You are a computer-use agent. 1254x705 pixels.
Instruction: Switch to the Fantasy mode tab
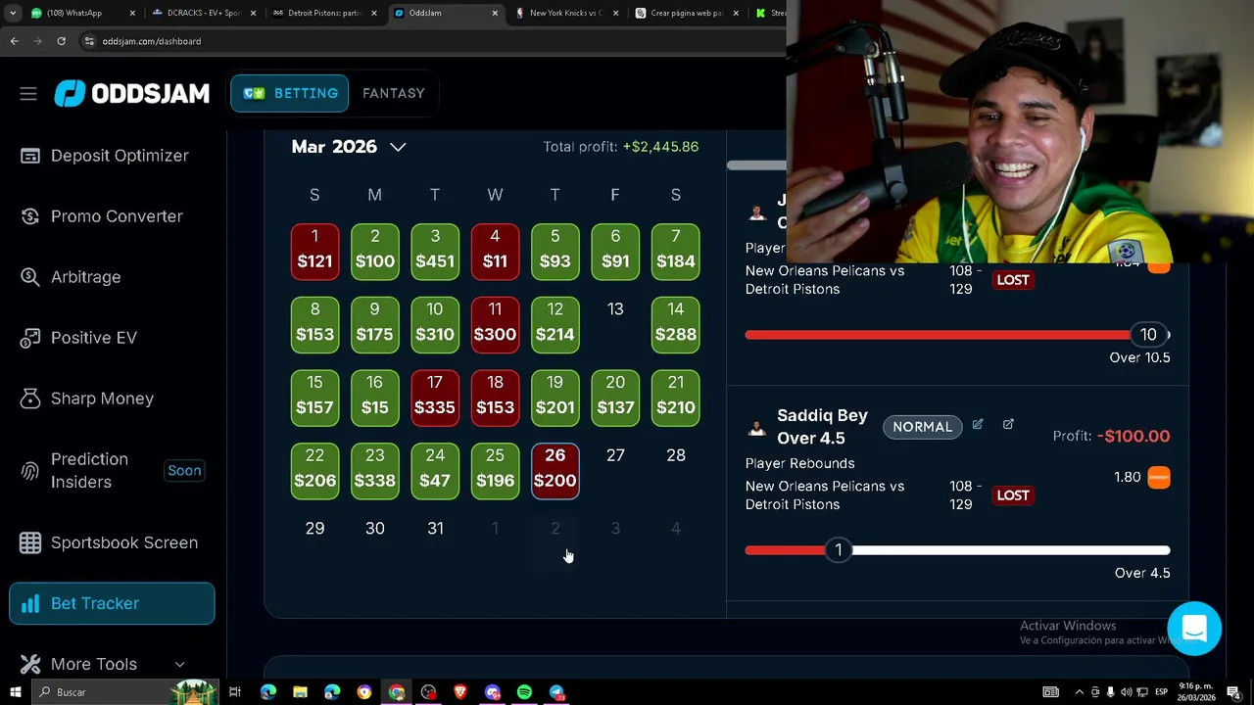[394, 93]
